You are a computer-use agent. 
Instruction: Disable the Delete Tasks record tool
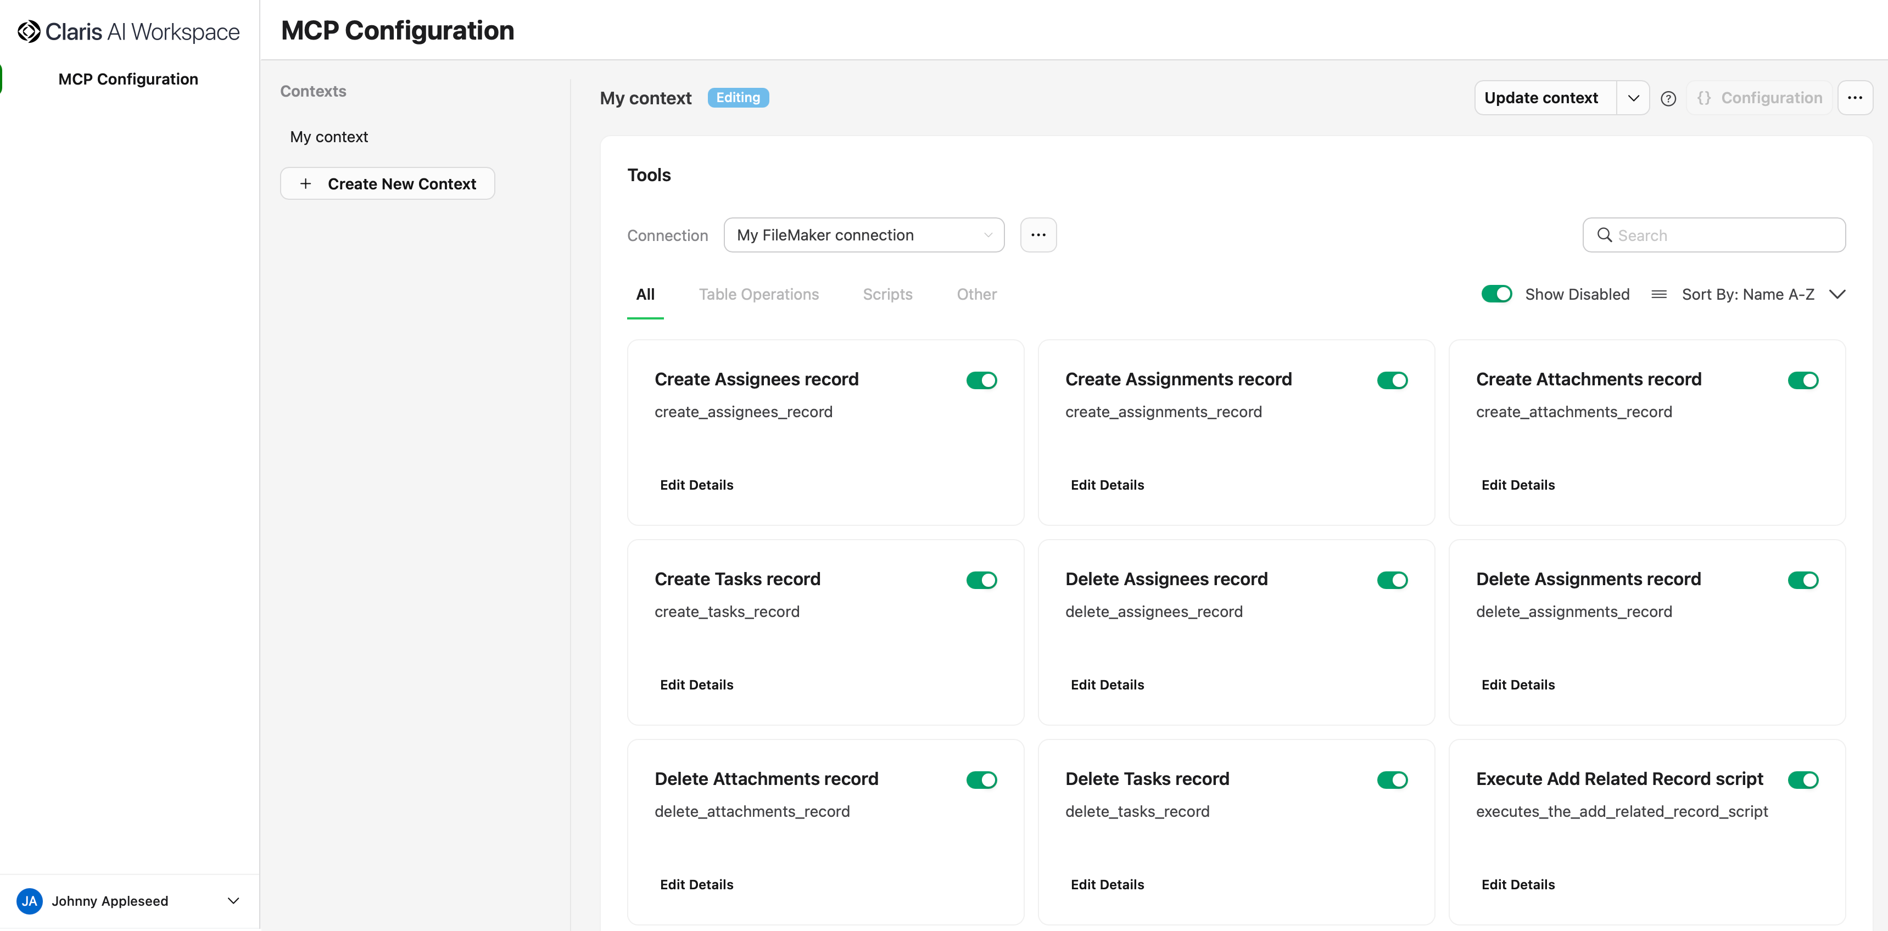pos(1393,779)
